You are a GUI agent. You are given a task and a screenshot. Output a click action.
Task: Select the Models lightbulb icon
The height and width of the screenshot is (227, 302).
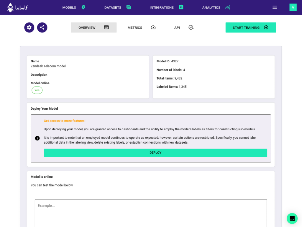(x=83, y=7)
